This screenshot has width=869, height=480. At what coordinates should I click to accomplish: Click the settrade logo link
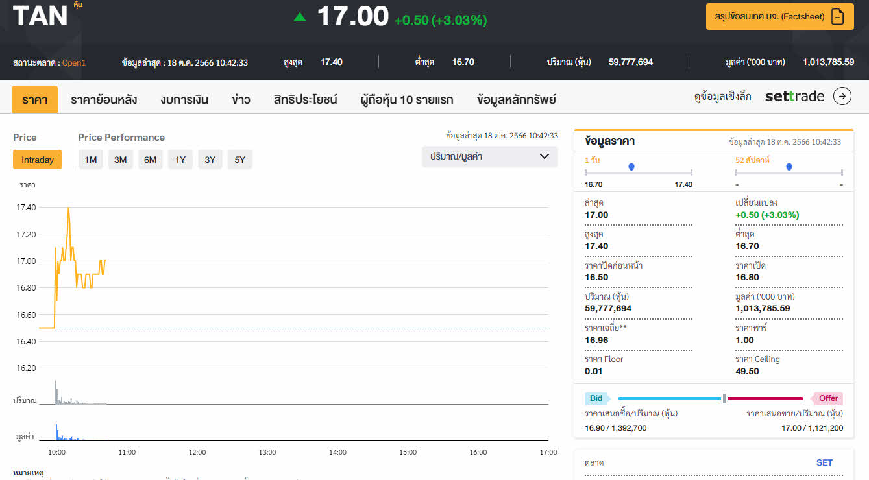794,97
